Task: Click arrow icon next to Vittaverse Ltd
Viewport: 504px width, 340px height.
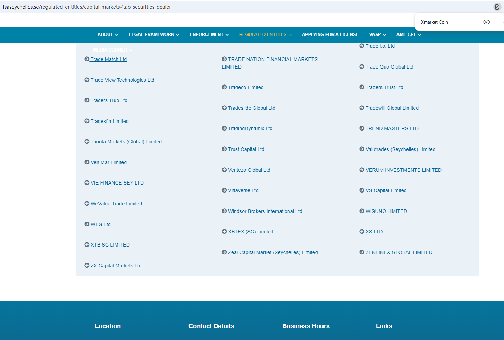Action: (x=224, y=190)
